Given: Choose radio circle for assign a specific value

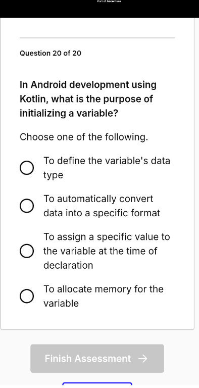Looking at the screenshot, I should coord(27,251).
